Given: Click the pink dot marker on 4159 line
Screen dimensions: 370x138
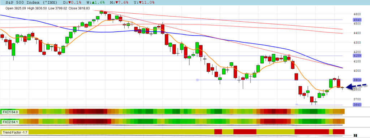Looking at the screenshot, I should tap(289, 55).
